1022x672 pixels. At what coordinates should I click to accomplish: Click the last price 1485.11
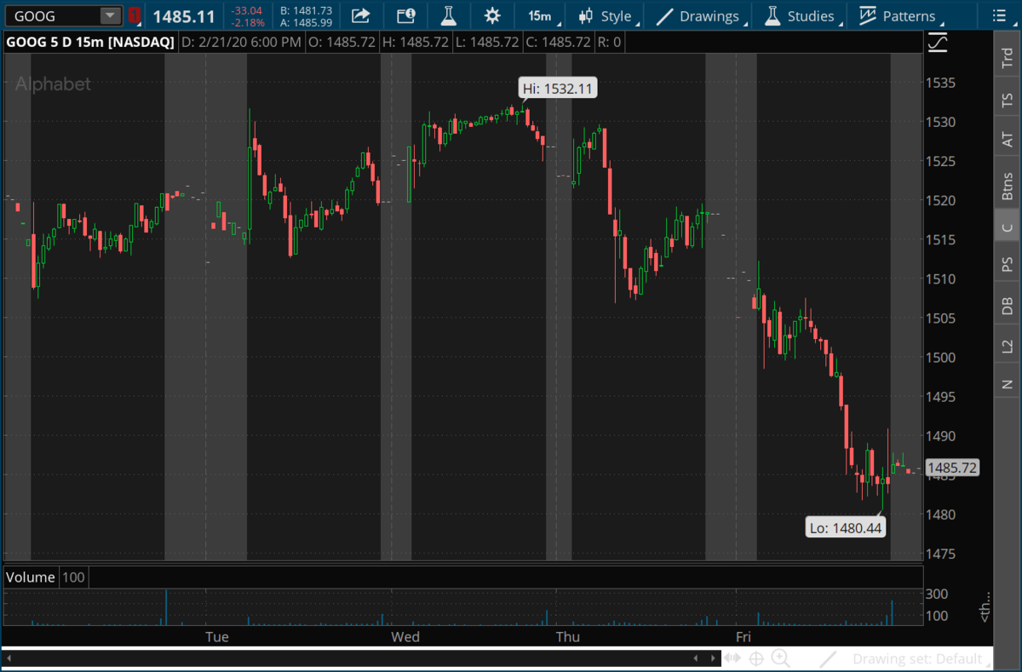click(184, 15)
